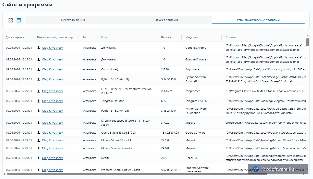313x179 pixels.
Task: Open the "Переходы по URL" tab
Action: (73, 20)
